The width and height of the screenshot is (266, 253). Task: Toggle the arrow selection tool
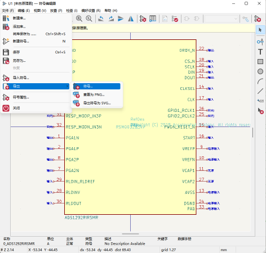[x=260, y=30]
